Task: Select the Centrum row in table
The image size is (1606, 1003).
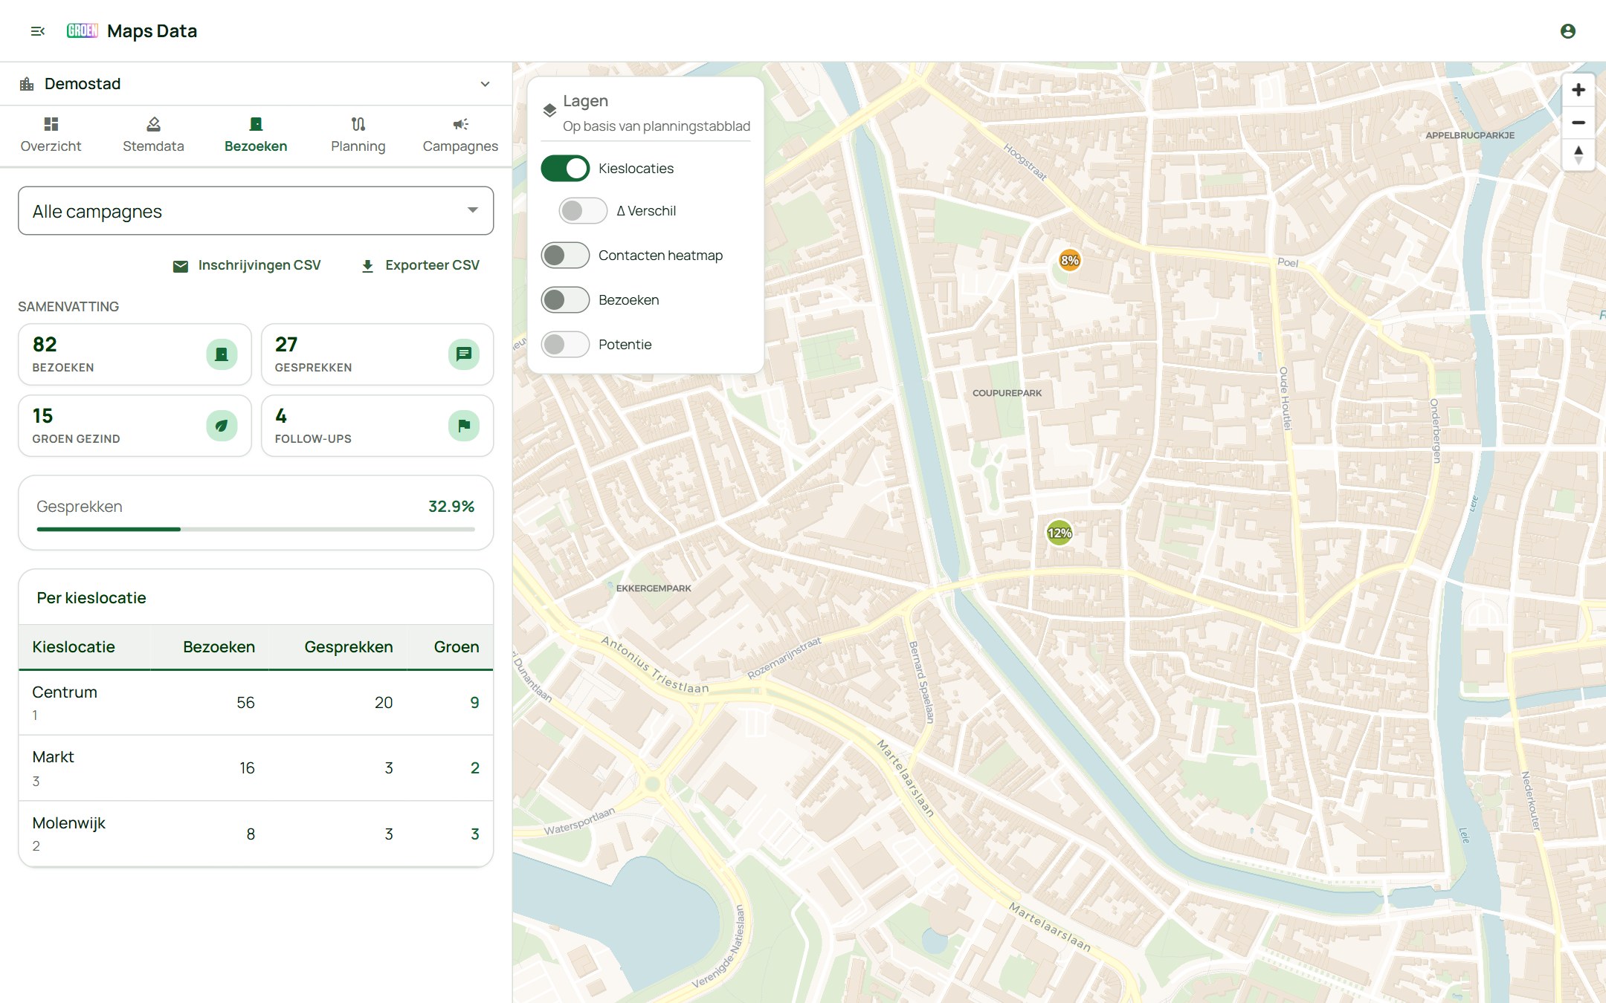Action: tap(256, 703)
